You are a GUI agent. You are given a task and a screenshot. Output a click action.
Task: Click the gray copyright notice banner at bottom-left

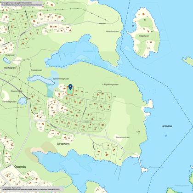pyautogui.click(x=32, y=189)
